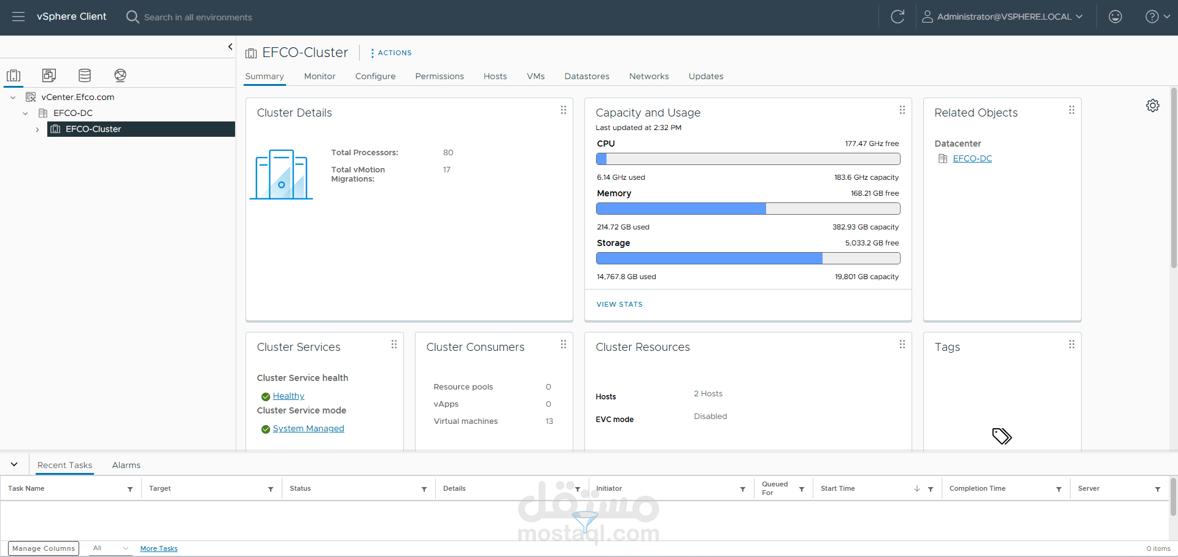Collapse the left navigation pane
This screenshot has height=557, width=1178.
pyautogui.click(x=230, y=47)
